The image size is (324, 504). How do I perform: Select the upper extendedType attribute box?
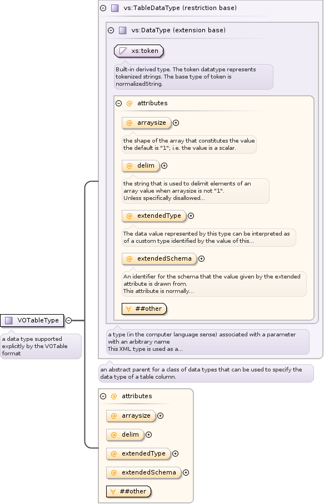(154, 216)
